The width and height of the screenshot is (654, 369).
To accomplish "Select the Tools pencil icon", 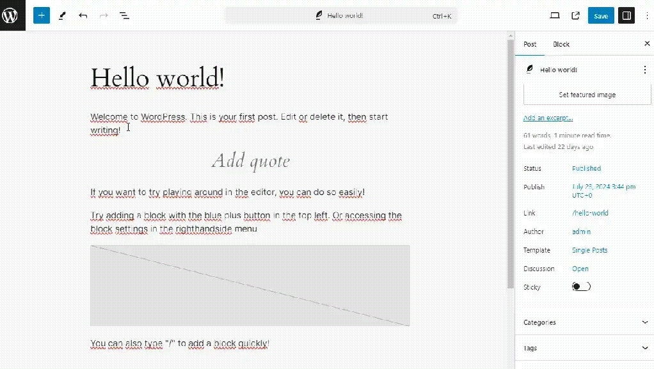I will coord(62,15).
